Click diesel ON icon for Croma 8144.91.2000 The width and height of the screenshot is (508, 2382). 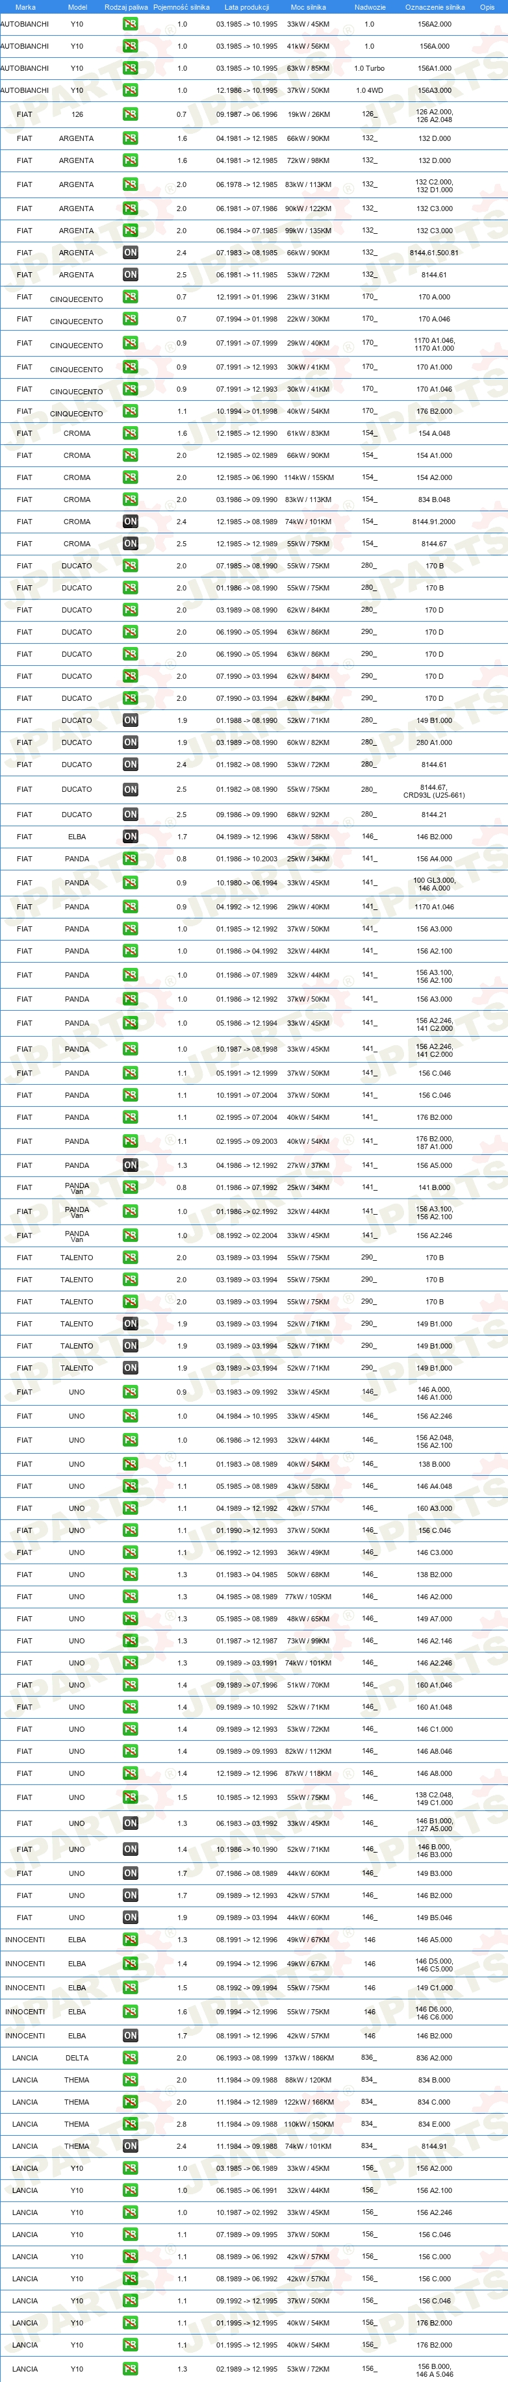tap(131, 522)
